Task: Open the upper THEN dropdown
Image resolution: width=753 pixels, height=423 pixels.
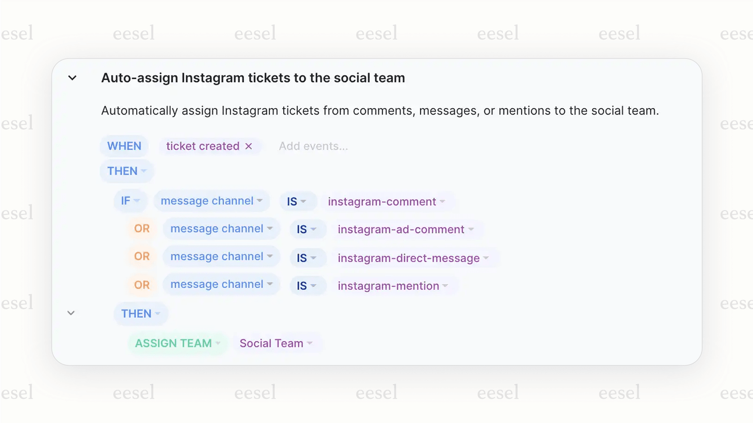Action: (x=126, y=171)
